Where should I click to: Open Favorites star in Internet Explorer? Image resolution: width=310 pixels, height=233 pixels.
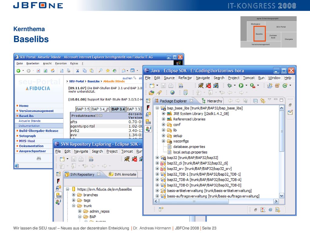108,71
